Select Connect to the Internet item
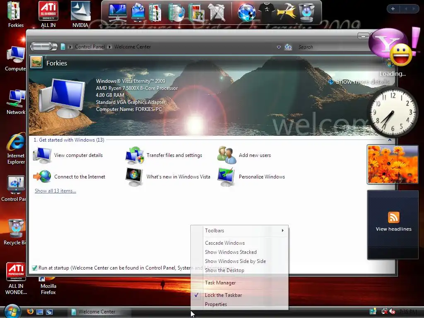 click(69, 177)
